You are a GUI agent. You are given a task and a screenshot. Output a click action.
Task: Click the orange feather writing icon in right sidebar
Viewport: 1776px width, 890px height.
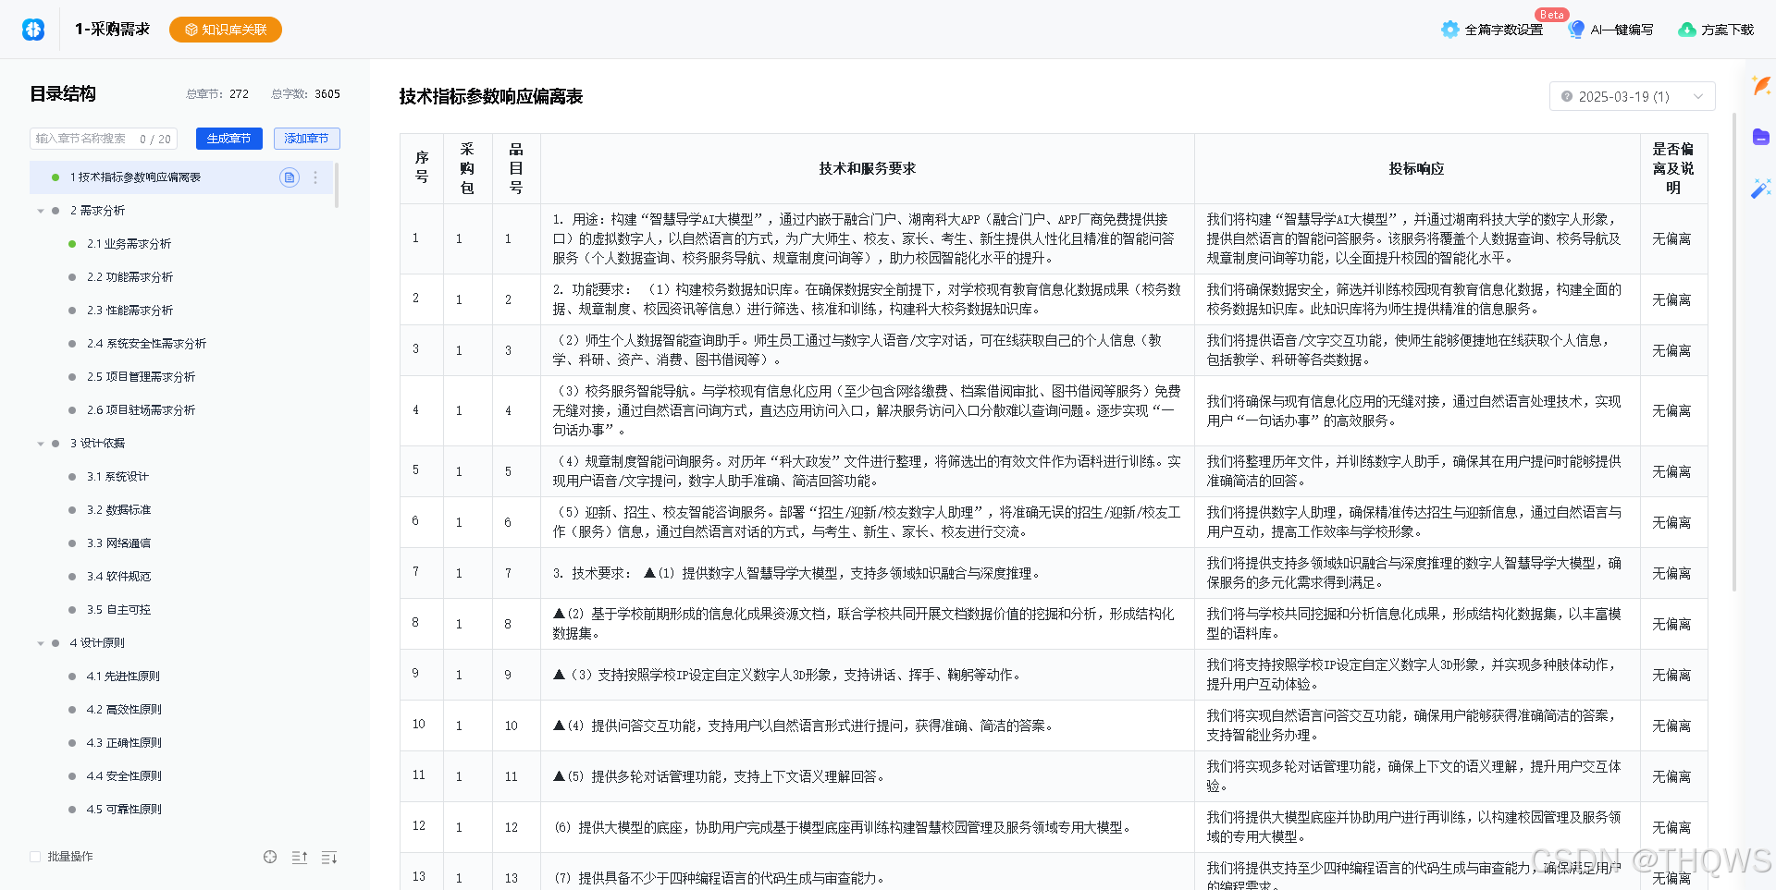(x=1761, y=86)
